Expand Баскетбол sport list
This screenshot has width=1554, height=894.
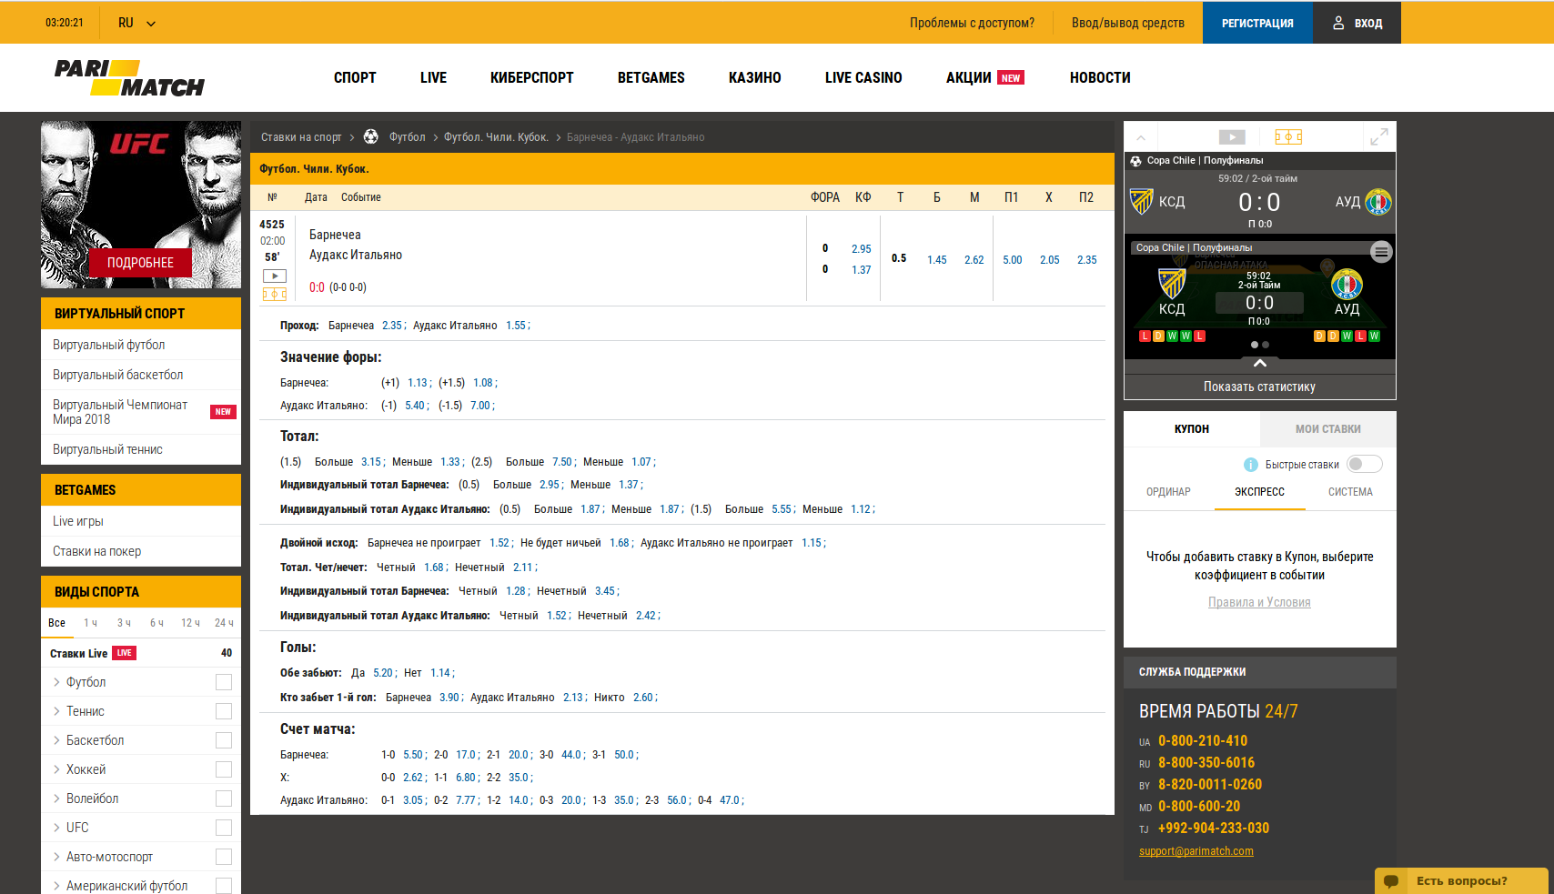click(x=56, y=740)
